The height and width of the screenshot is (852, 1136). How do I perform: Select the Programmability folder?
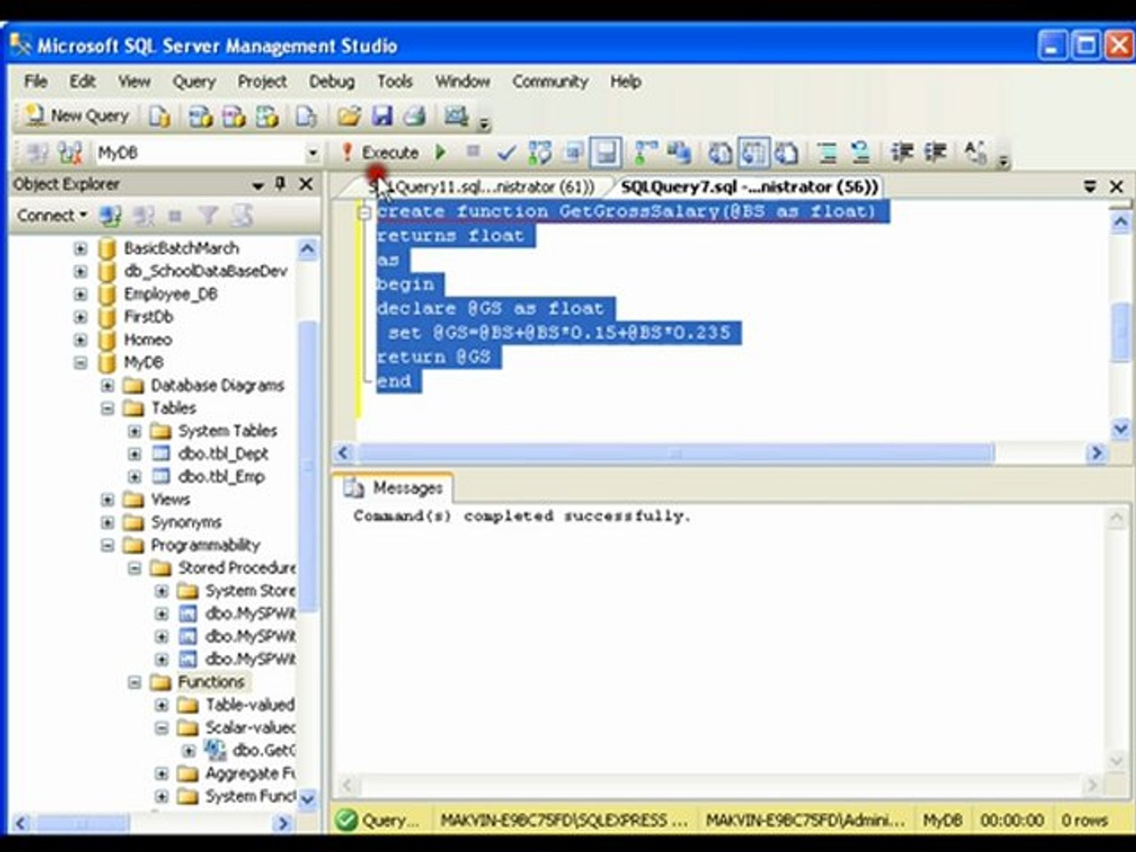pos(205,545)
